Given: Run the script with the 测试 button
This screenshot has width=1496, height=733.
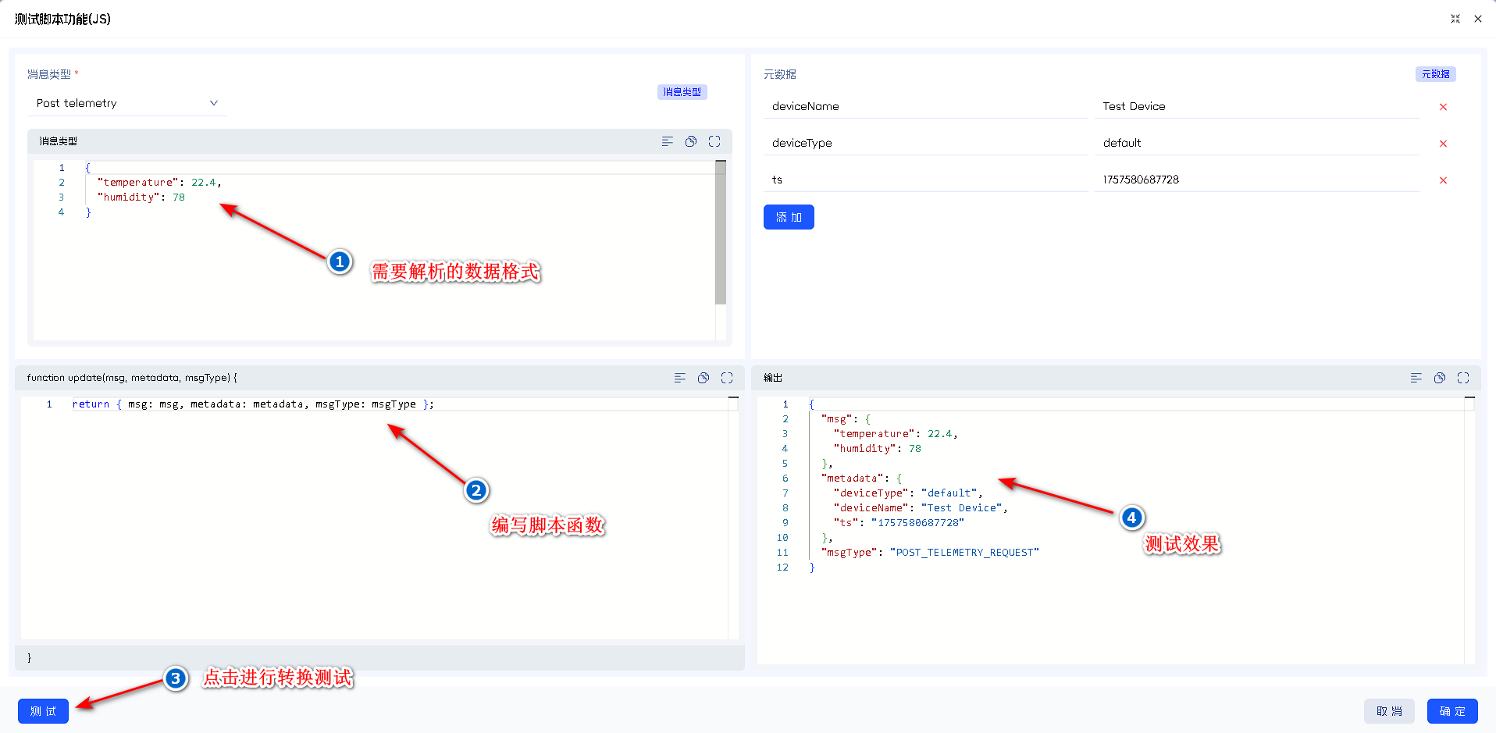Looking at the screenshot, I should click(x=43, y=711).
